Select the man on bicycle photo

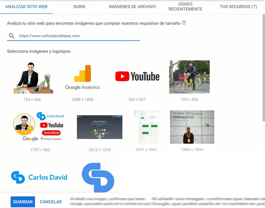[x=190, y=77]
